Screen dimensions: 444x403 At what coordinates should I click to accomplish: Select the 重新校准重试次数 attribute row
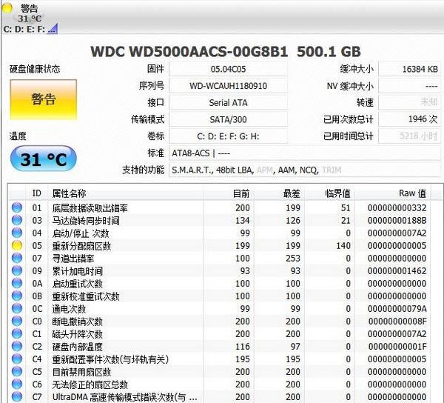tap(220, 296)
